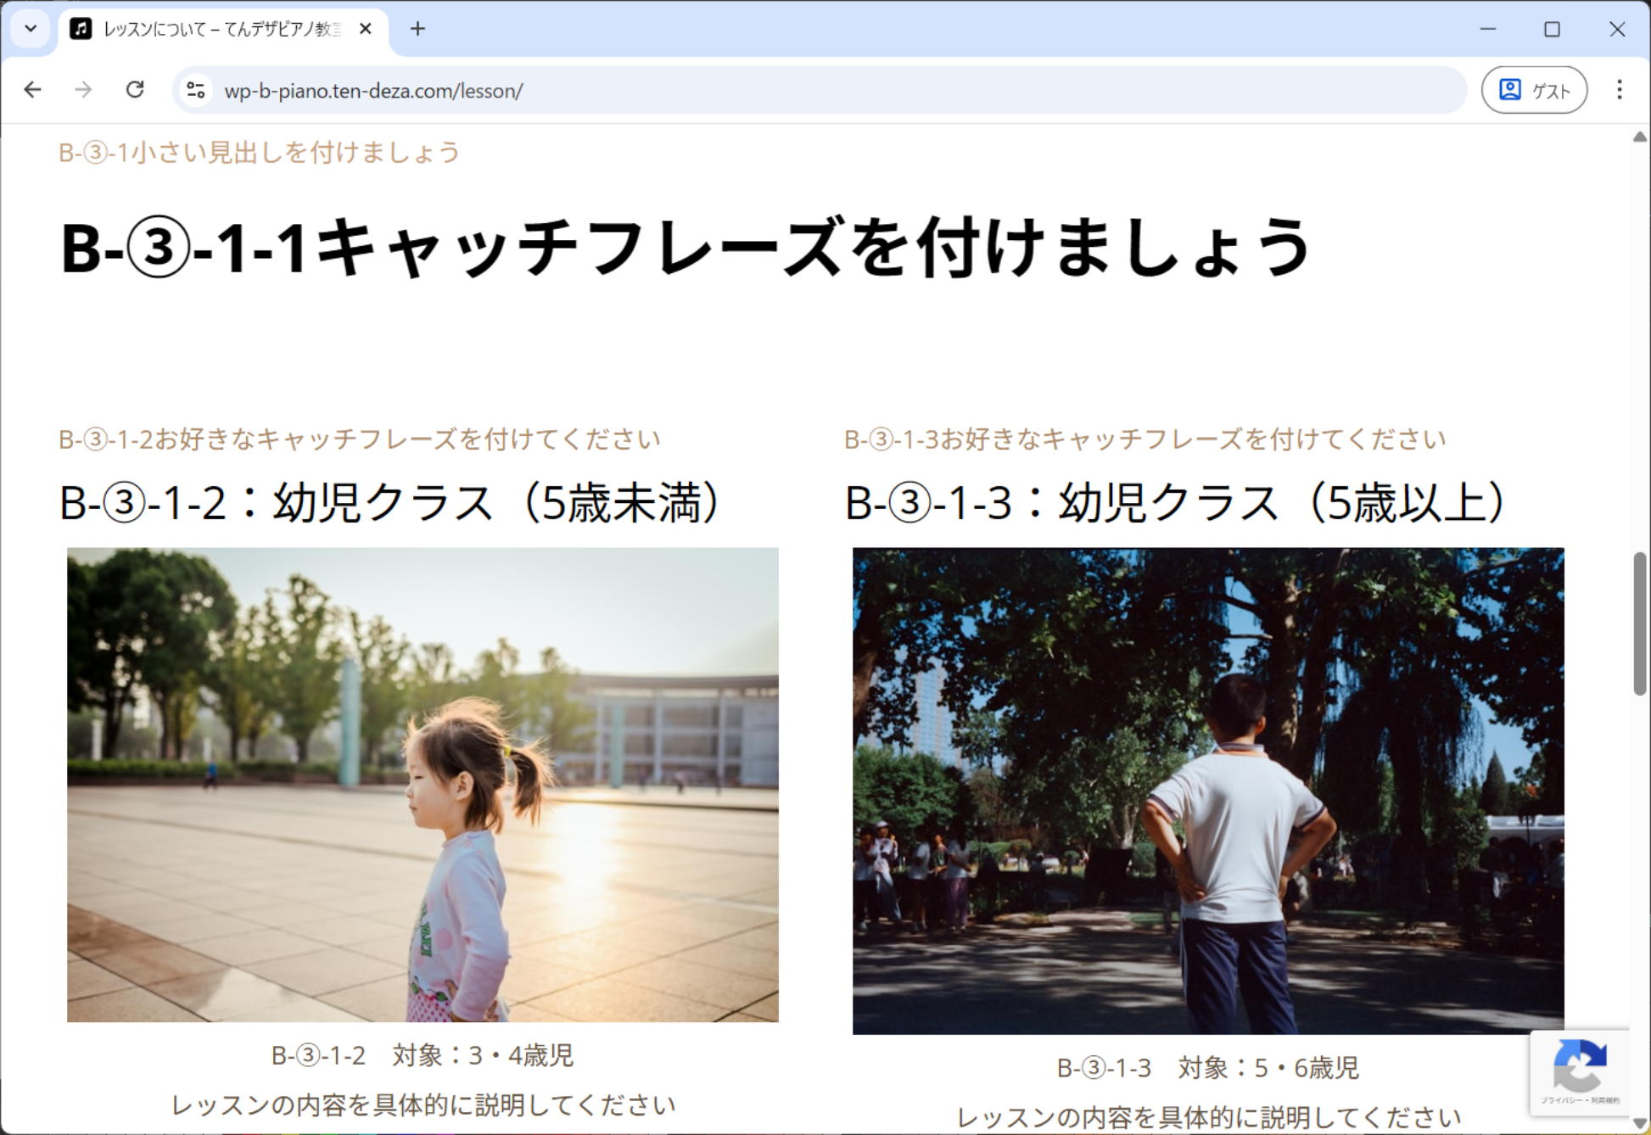Click the reCAPTCHA badge icon
1651x1135 pixels.
click(x=1579, y=1067)
